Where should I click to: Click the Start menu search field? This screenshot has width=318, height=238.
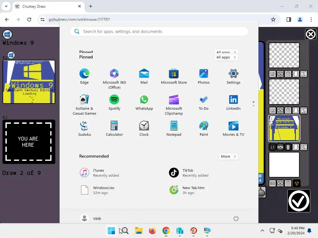click(x=159, y=31)
